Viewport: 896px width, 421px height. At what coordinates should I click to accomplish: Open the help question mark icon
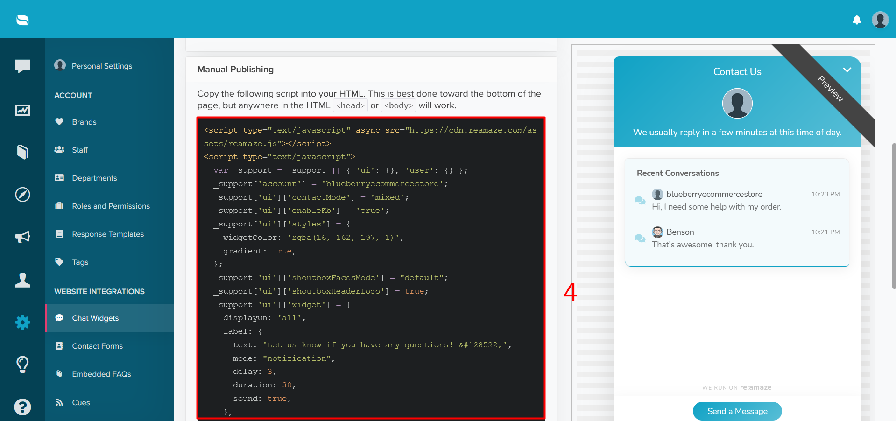point(22,407)
